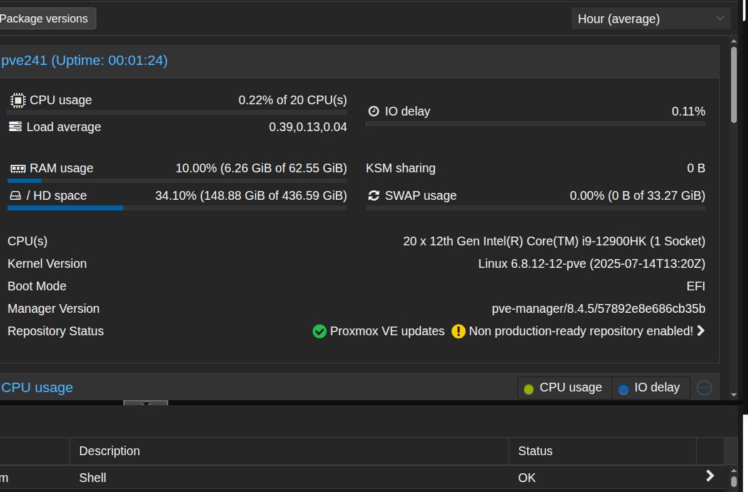This screenshot has width=748, height=492.
Task: Click the circular minus icon on CPU usage chart
Action: 704,388
